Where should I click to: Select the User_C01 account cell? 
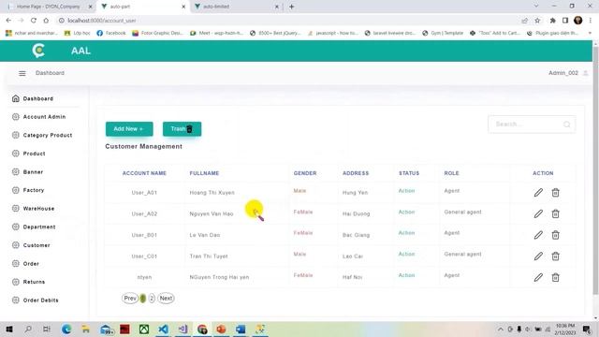pos(144,256)
